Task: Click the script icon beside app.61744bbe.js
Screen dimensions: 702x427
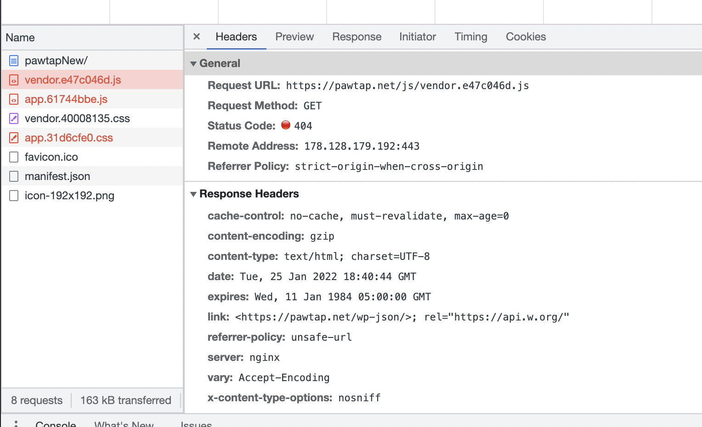Action: [14, 99]
